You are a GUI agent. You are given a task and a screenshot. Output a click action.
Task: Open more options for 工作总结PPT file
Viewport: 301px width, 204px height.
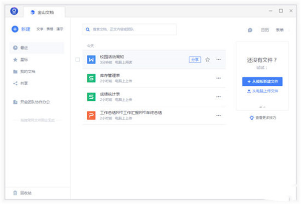[x=218, y=115]
